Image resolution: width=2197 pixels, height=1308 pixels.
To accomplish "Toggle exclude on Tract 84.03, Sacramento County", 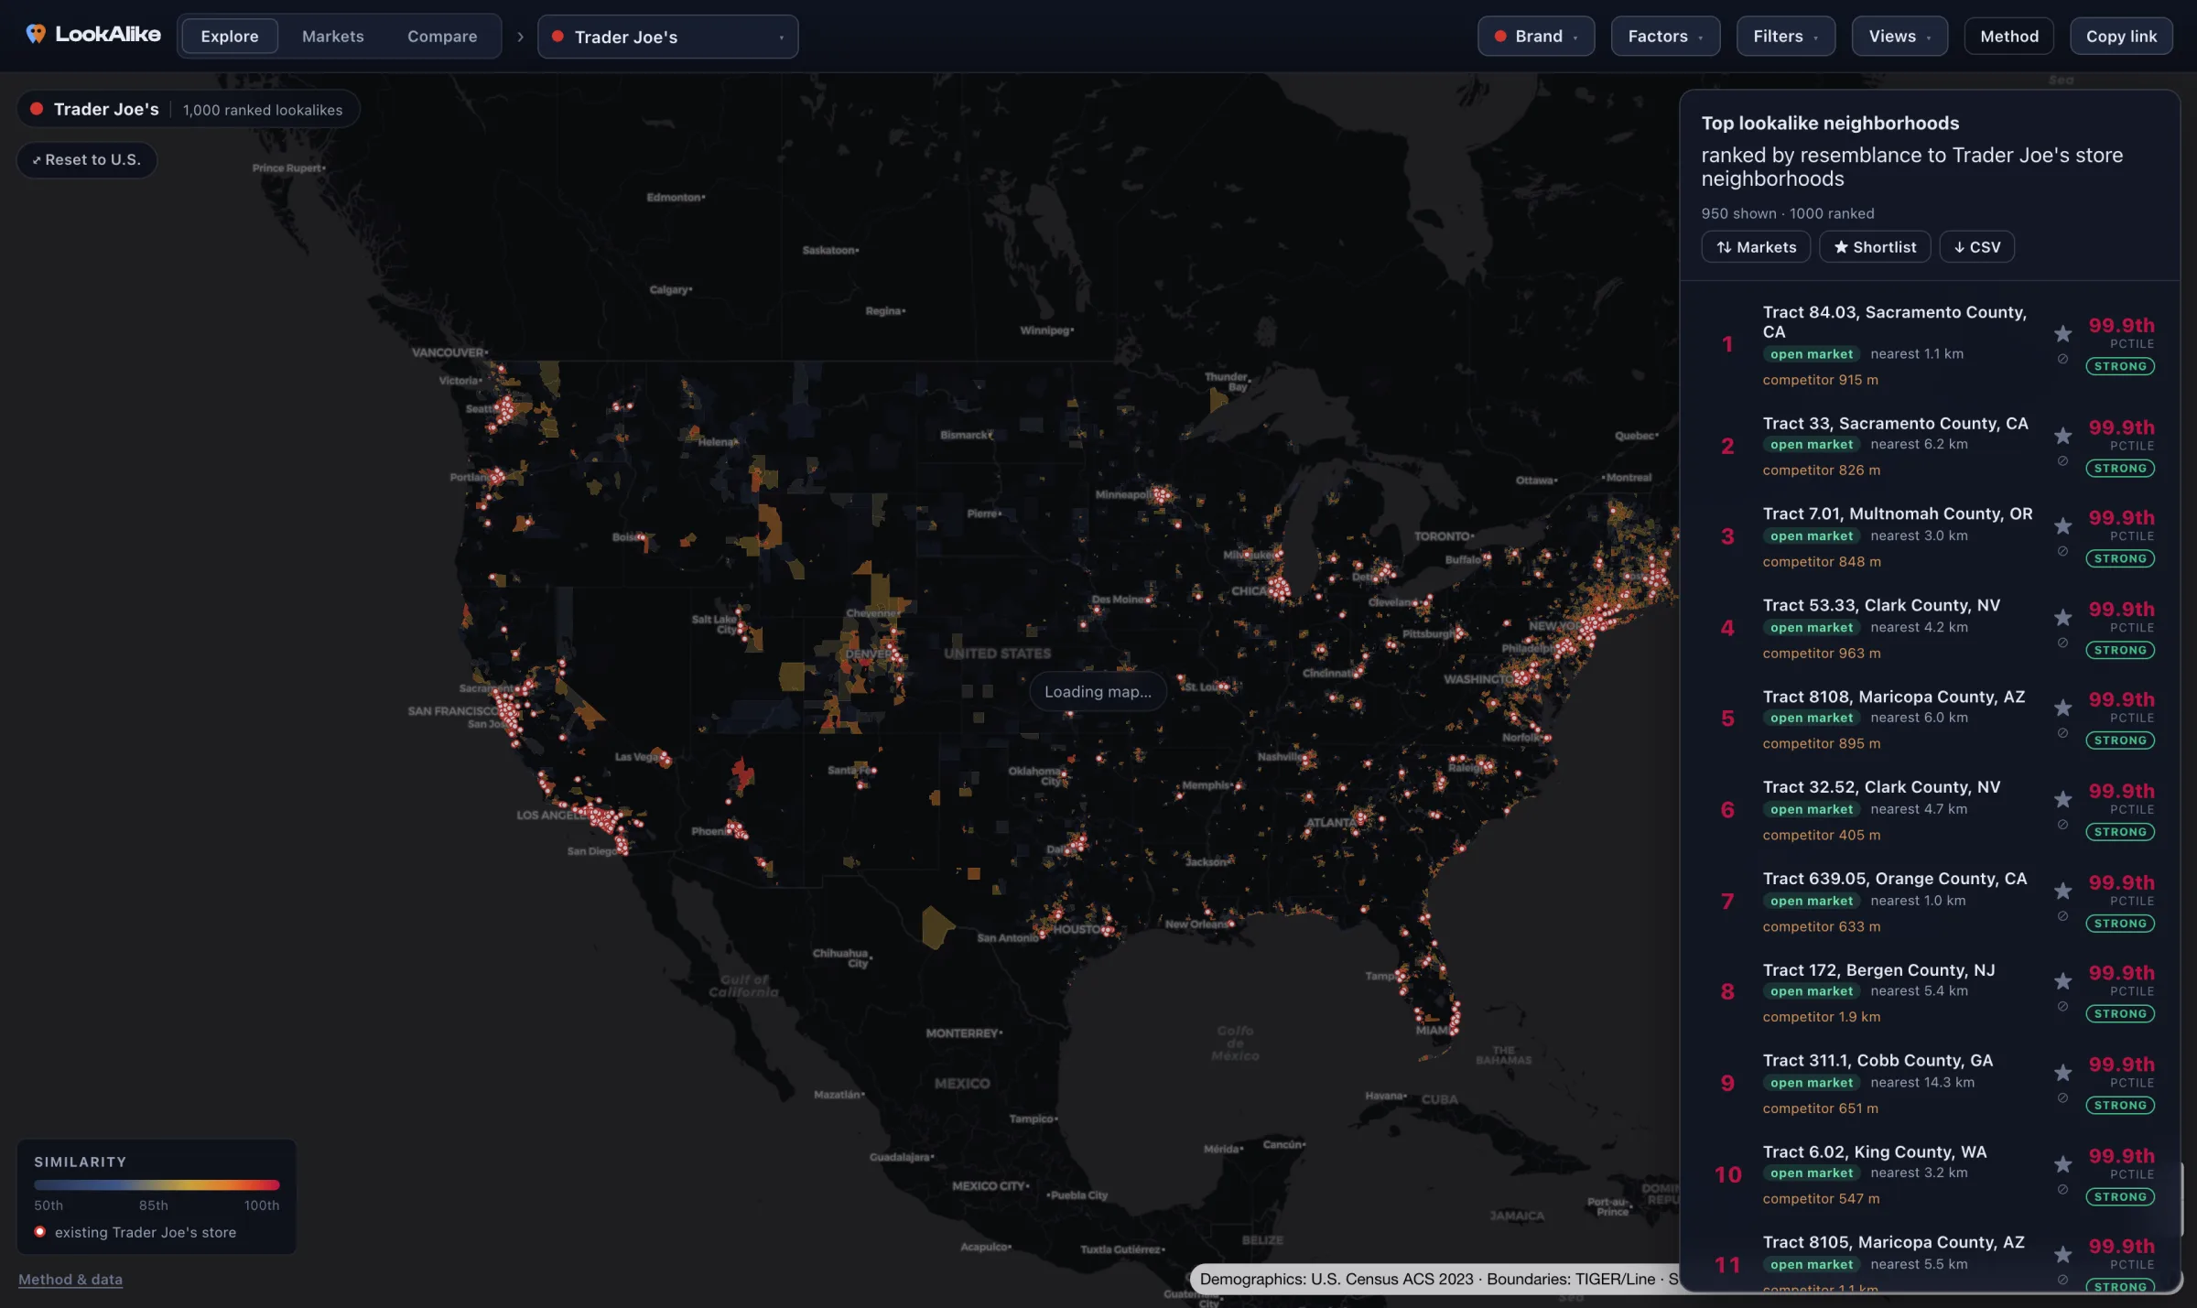I will 2062,360.
